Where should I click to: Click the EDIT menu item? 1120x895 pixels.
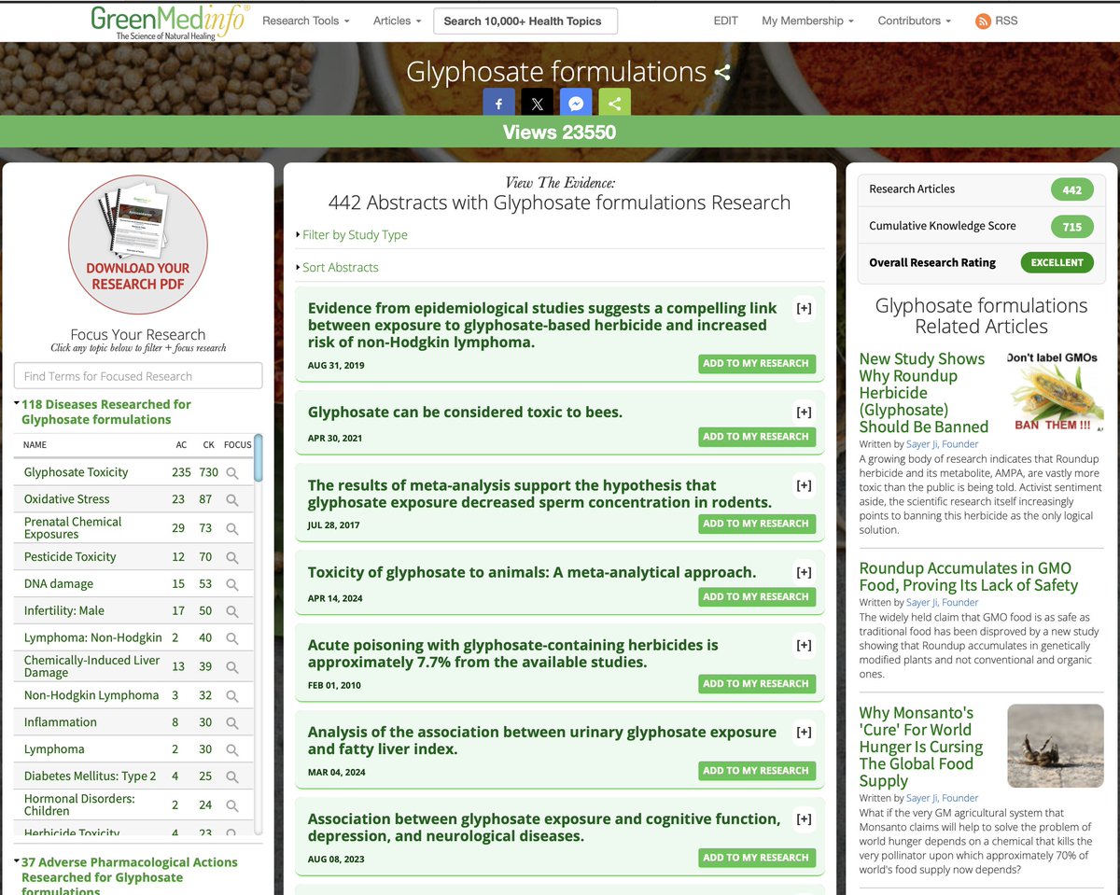coord(726,21)
